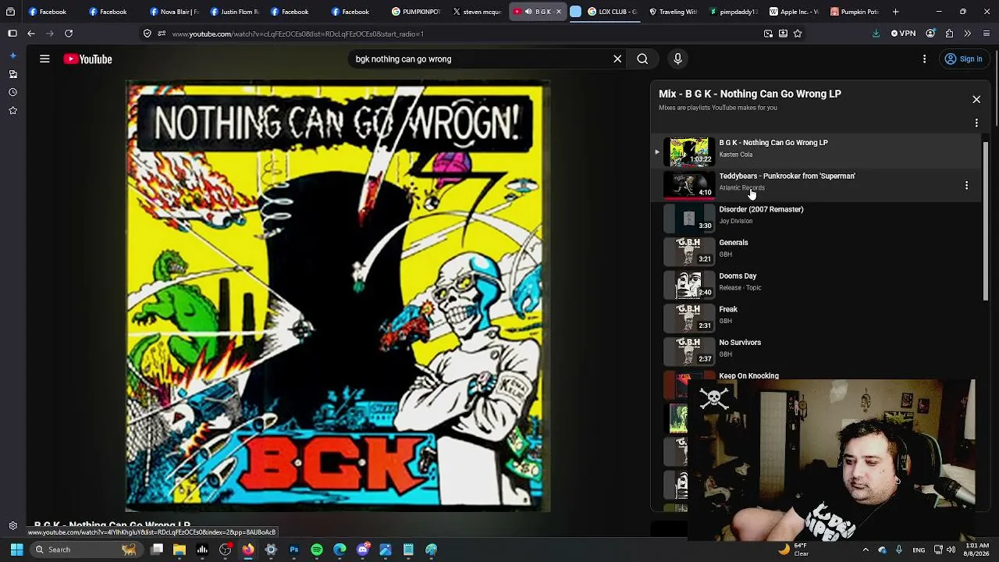Toggle the browser sidebar panel button
This screenshot has height=562, width=999.
[12, 34]
